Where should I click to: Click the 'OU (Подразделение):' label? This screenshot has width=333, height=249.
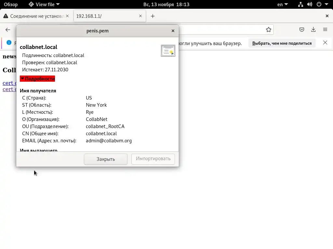click(x=45, y=126)
